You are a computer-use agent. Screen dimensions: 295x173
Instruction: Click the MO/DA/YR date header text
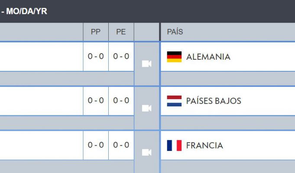[26, 11]
